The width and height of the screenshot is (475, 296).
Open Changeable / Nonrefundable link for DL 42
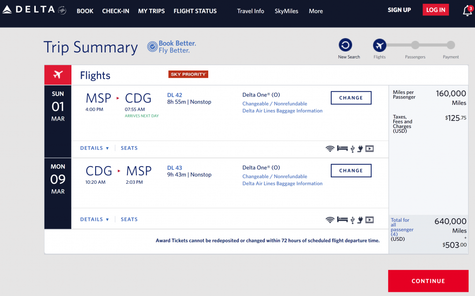point(275,103)
